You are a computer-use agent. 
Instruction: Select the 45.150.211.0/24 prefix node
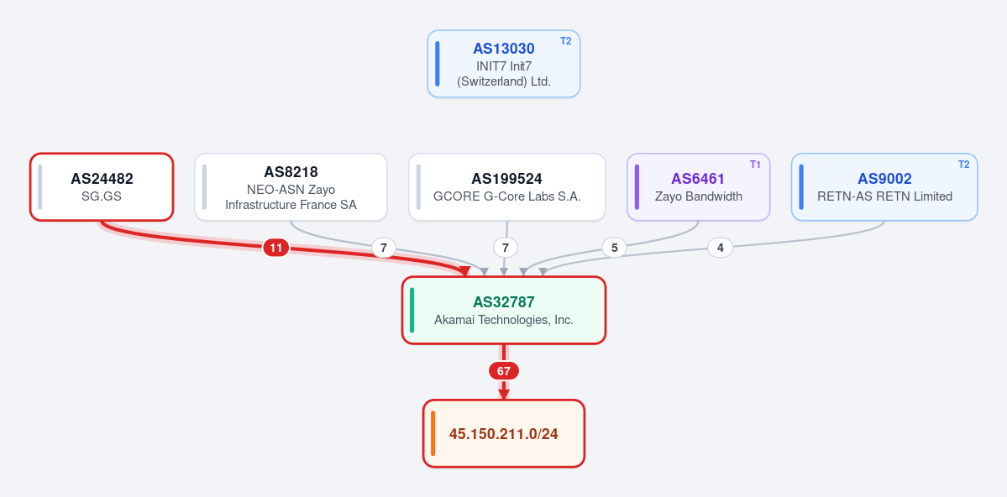(x=504, y=433)
